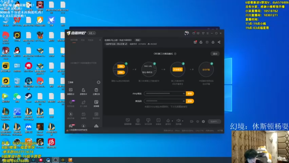Open the 读弹幕 tool in the toolbox
This screenshot has width=289, height=163.
pos(96,104)
